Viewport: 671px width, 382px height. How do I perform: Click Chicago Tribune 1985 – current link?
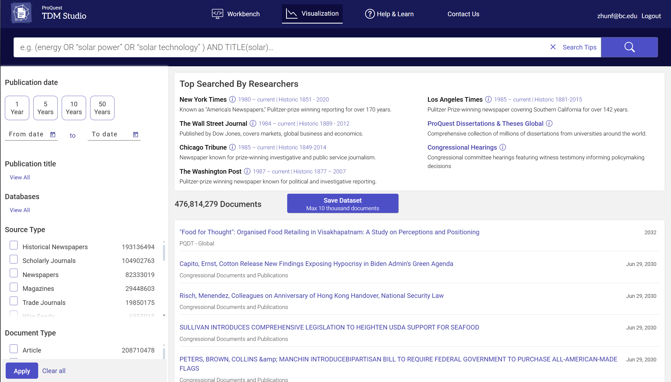pos(256,147)
